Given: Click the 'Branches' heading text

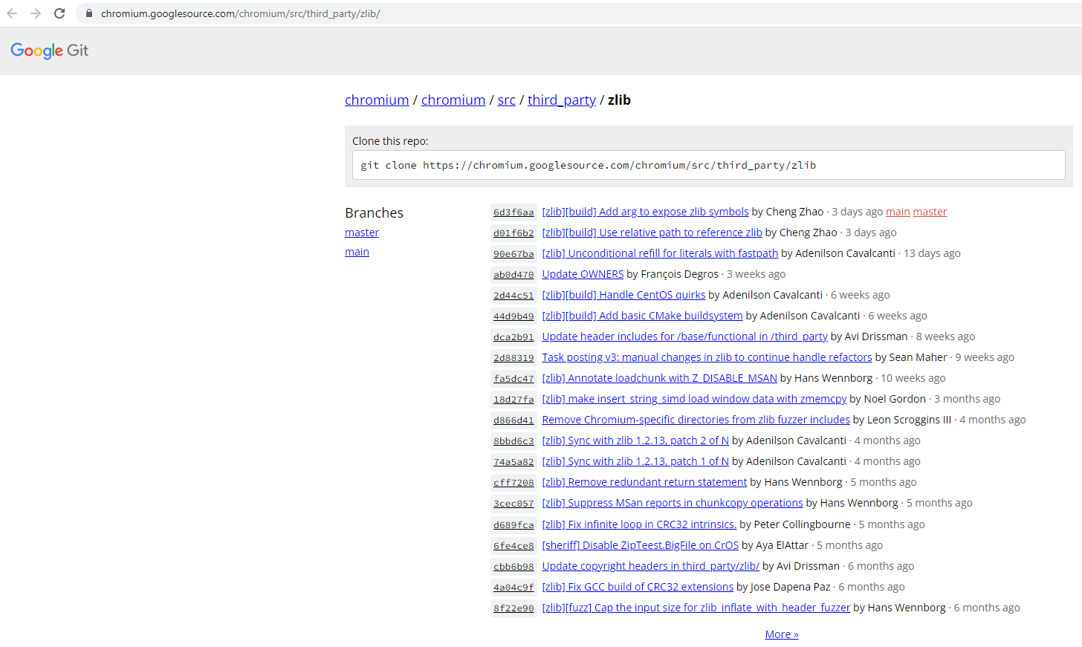Looking at the screenshot, I should click(x=374, y=212).
